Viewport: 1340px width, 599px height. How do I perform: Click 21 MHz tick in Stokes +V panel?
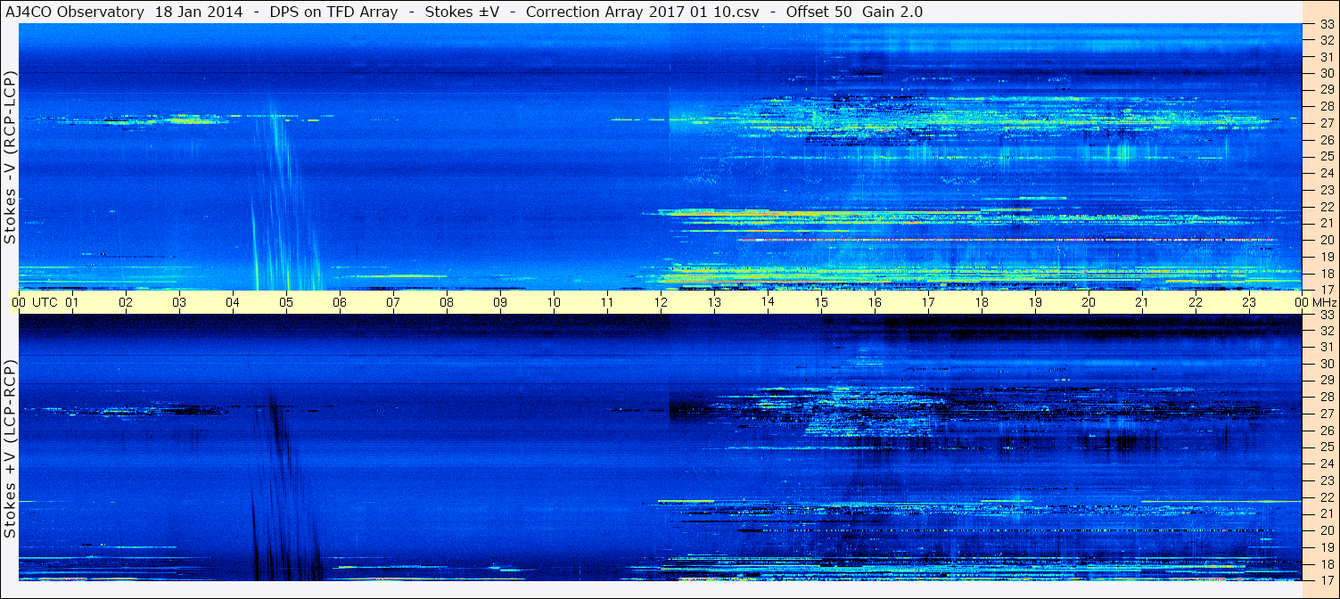(1327, 513)
